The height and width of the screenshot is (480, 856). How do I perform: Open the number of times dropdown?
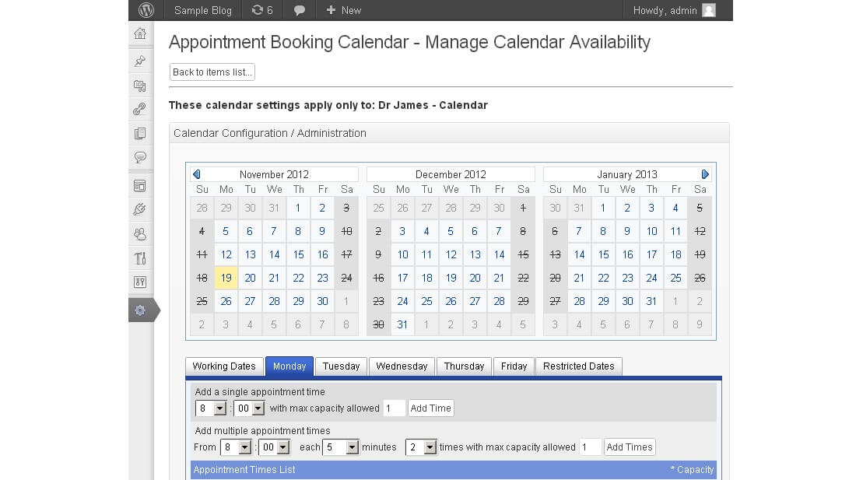(421, 447)
